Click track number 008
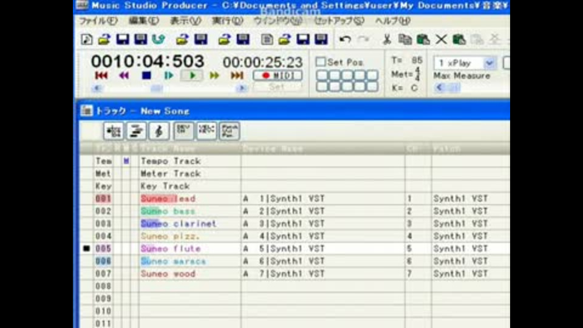 tap(103, 286)
